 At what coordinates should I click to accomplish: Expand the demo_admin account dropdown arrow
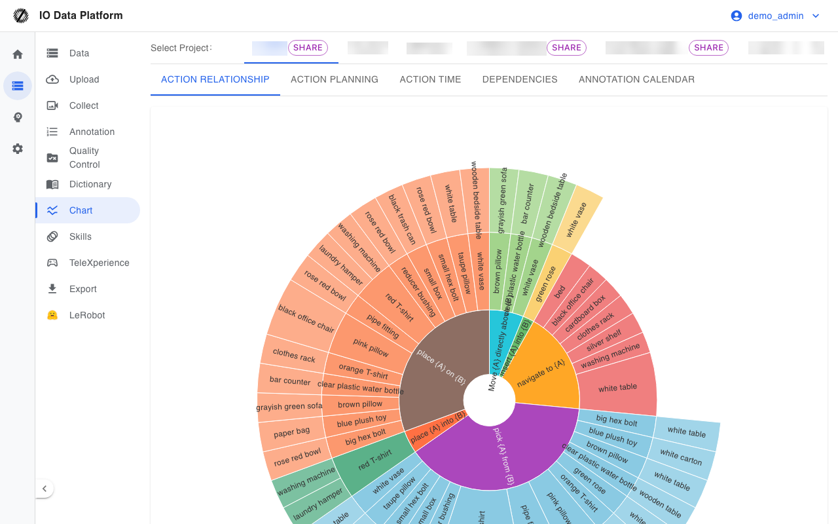pos(816,16)
